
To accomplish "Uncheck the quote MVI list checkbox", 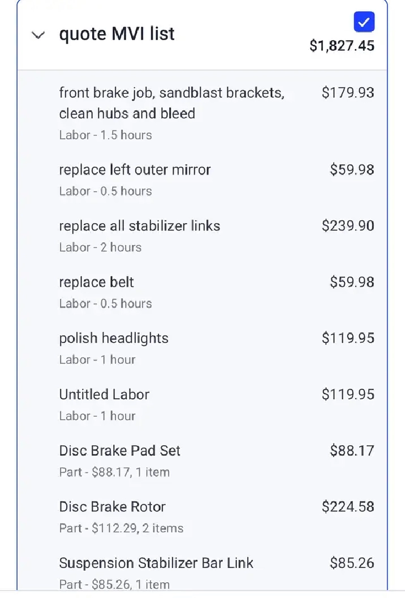I will click(364, 22).
